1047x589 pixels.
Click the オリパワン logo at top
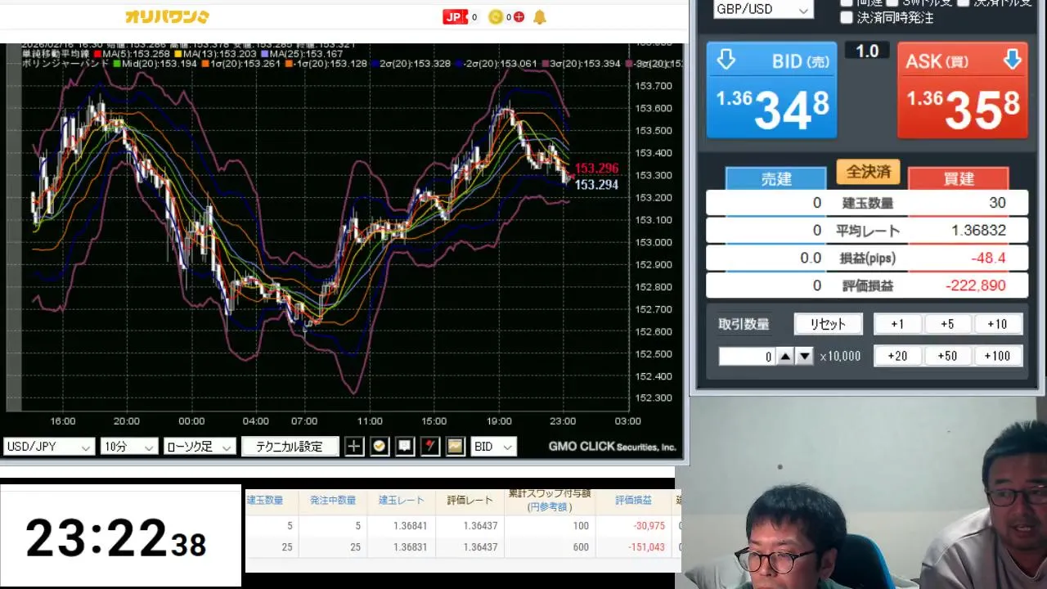coord(167,16)
